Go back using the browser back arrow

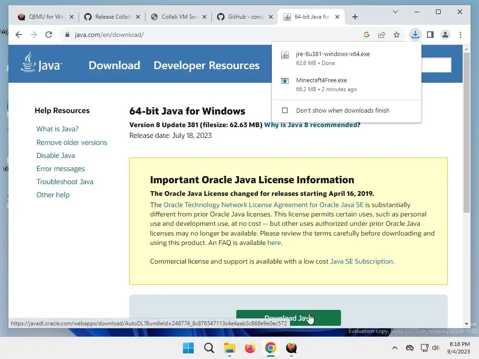point(19,35)
